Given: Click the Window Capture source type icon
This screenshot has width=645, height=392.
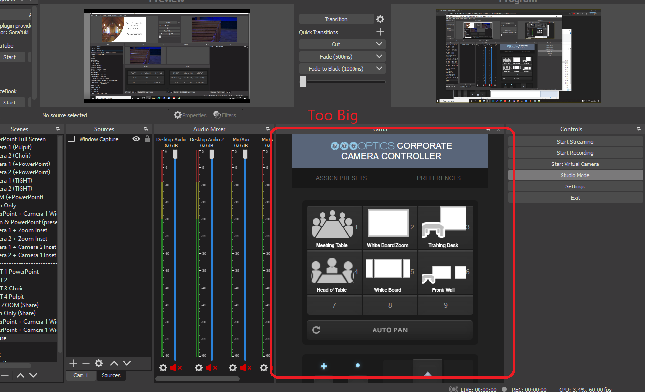Looking at the screenshot, I should [71, 139].
